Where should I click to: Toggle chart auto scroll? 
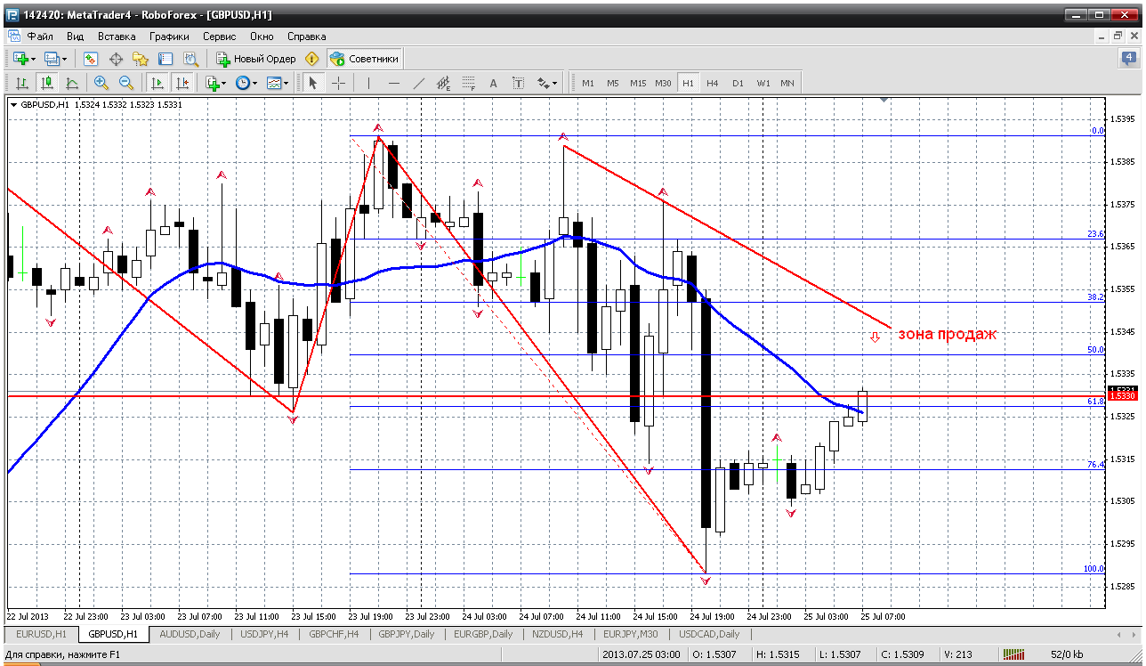click(x=157, y=83)
